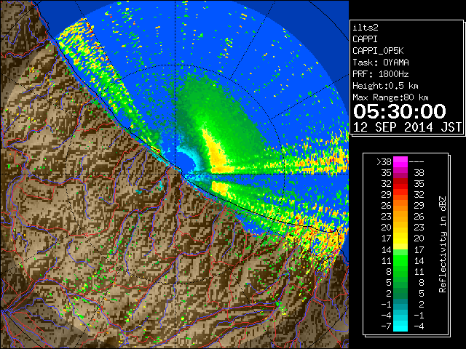Click the bright green band on the reflectivity legend
Image resolution: width=466 pixels, height=349 pixels.
pyautogui.click(x=400, y=260)
